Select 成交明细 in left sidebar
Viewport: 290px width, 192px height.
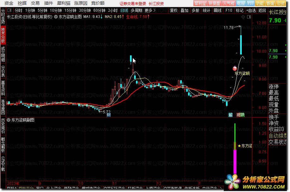click(3, 54)
